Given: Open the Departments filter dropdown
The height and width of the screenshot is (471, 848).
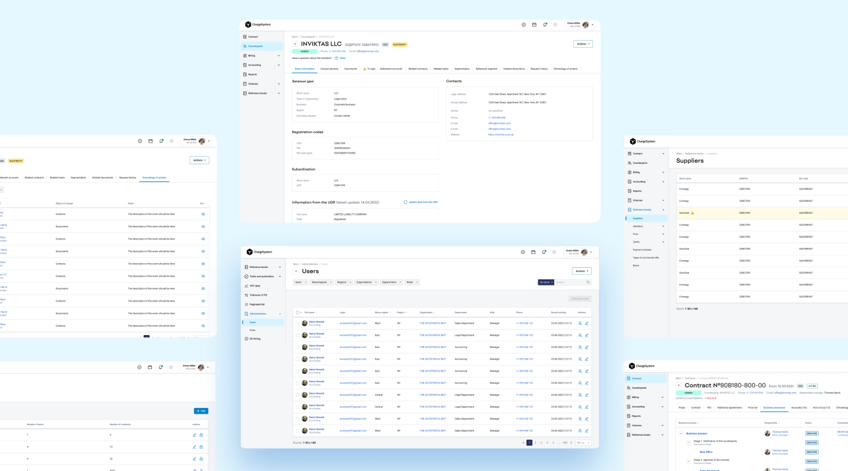Looking at the screenshot, I should tap(391, 283).
